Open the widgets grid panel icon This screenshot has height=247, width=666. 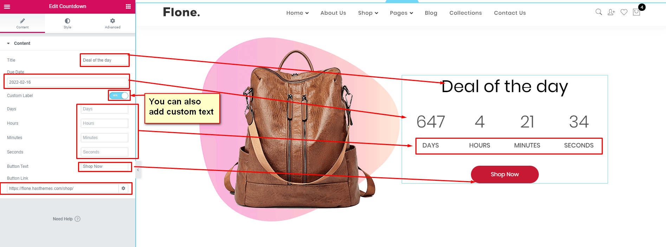(128, 6)
